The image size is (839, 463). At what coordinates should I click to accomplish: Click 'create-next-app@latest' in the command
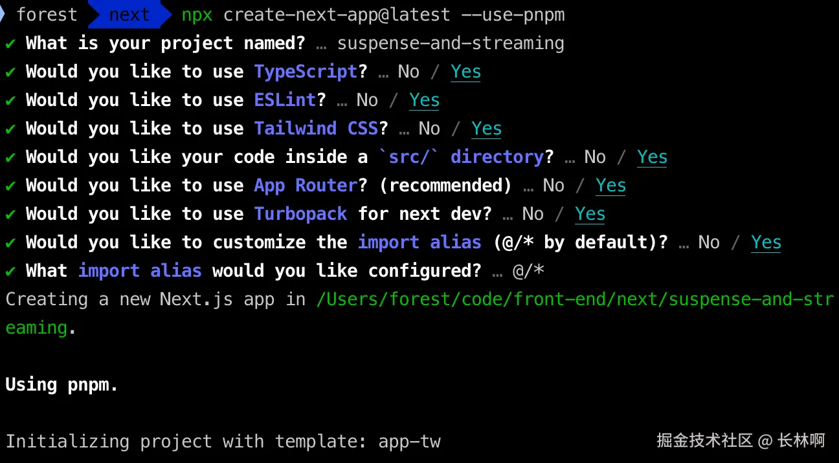[337, 14]
